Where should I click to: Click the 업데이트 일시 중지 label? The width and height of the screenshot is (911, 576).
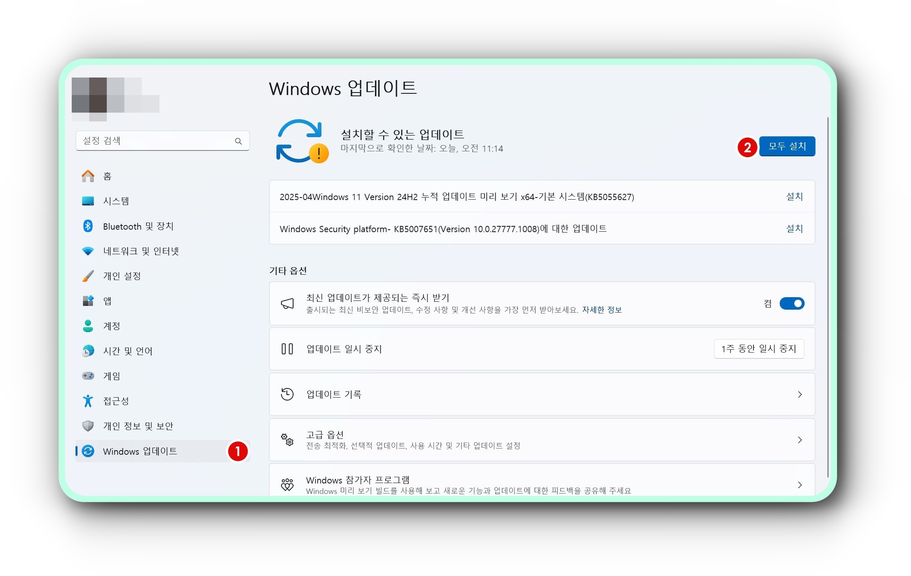click(x=344, y=349)
